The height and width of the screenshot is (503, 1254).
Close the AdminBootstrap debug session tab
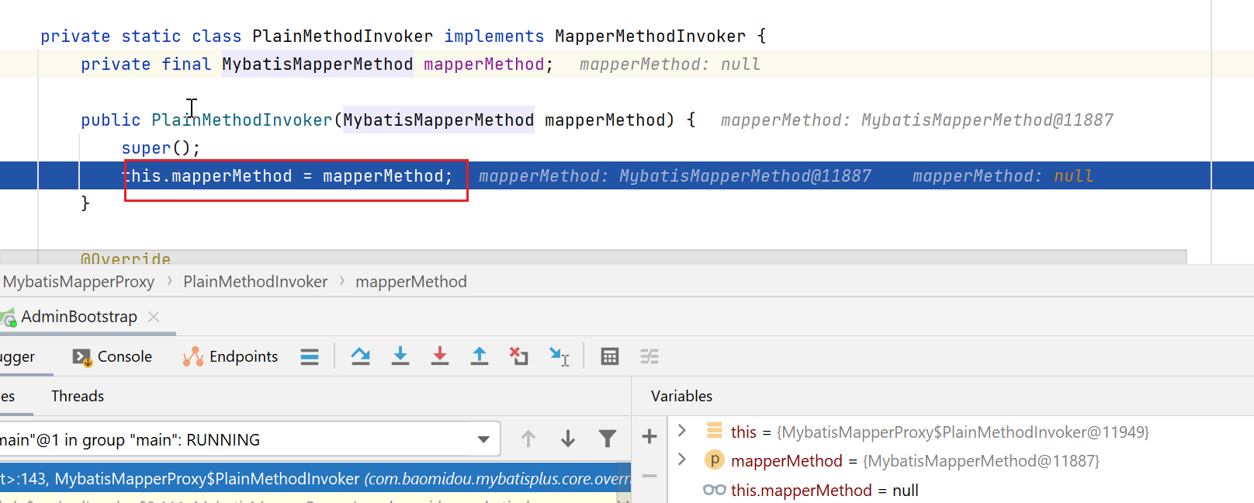154,317
